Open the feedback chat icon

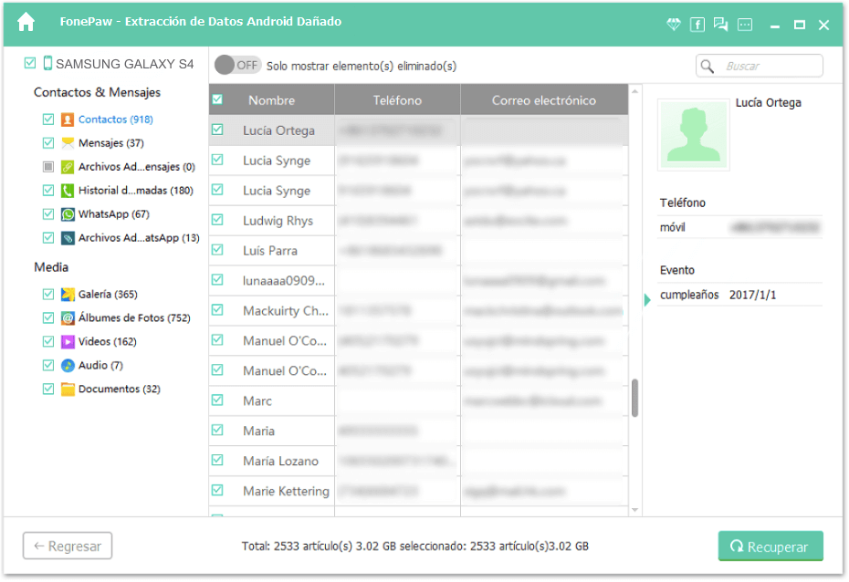pos(720,25)
